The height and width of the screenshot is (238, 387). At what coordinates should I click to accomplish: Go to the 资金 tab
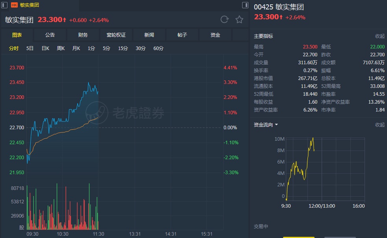(215, 35)
